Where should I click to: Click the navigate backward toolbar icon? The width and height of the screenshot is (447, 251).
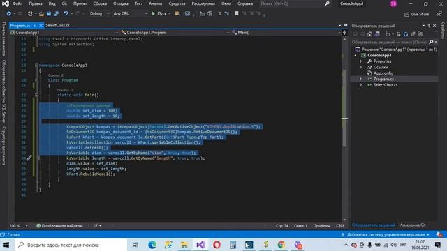click(x=9, y=13)
